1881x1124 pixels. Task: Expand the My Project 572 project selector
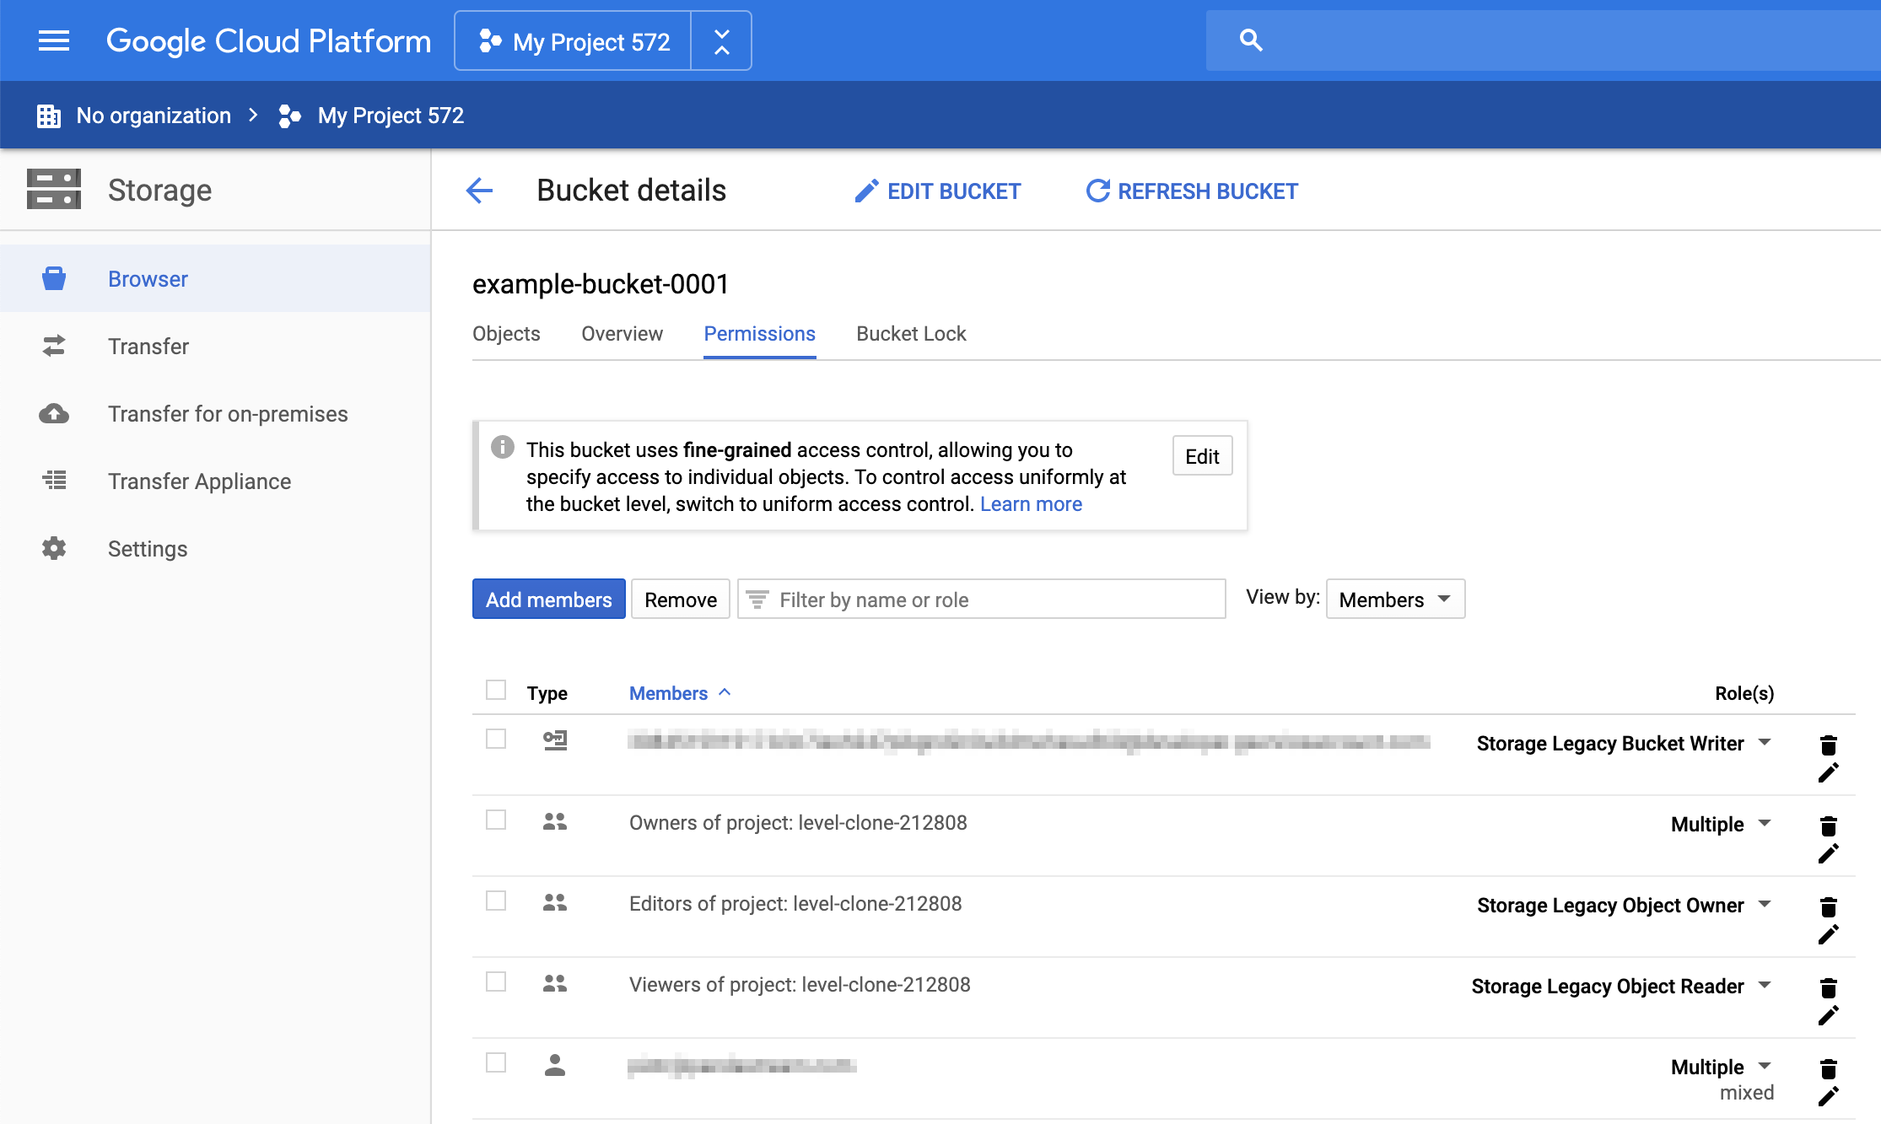pyautogui.click(x=590, y=41)
